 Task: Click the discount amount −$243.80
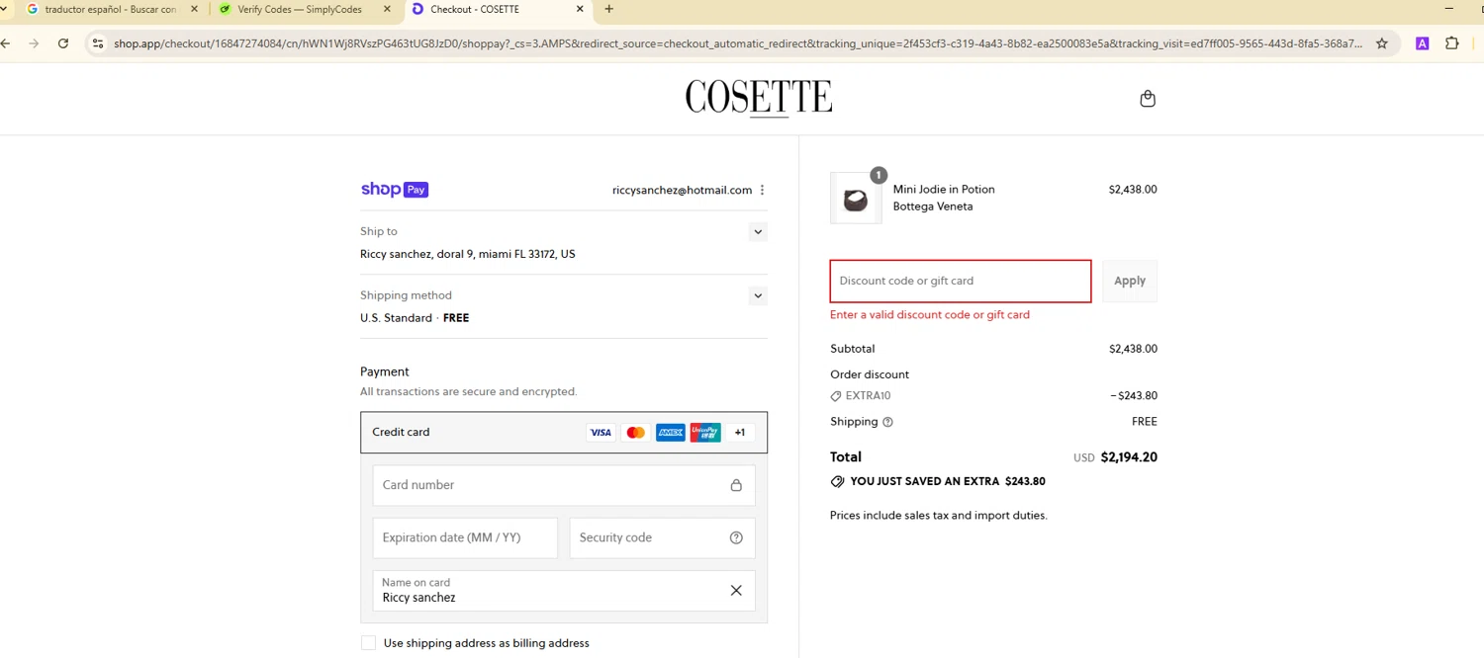click(x=1134, y=396)
